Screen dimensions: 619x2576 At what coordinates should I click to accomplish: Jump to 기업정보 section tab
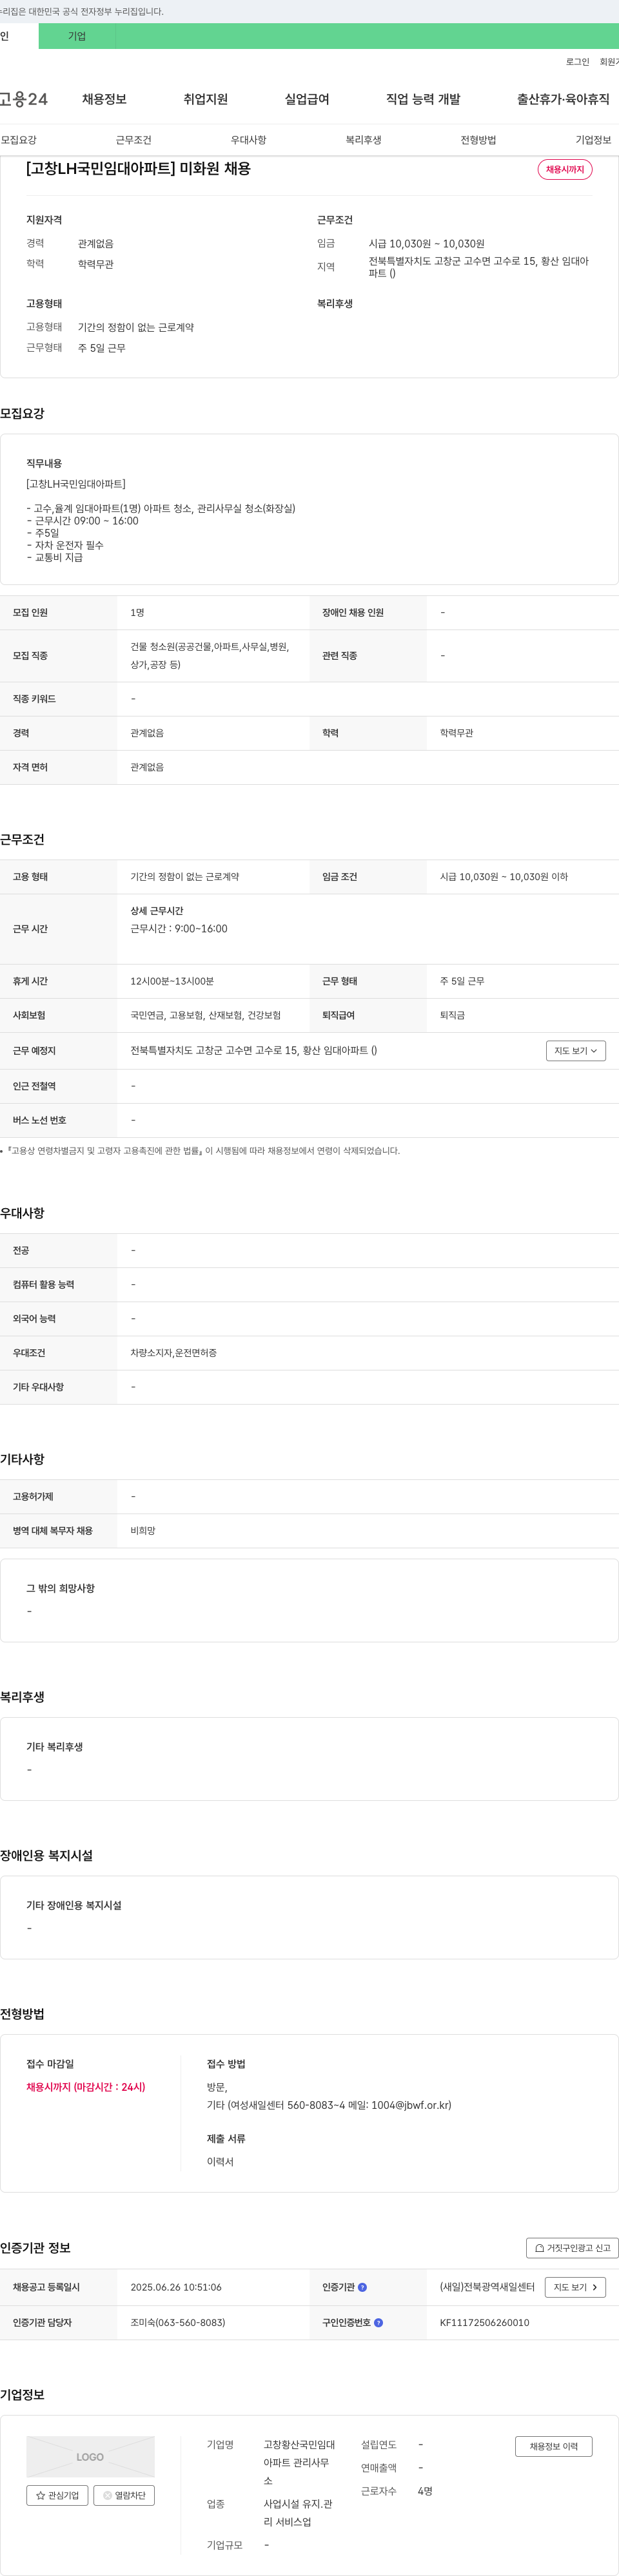tap(593, 140)
